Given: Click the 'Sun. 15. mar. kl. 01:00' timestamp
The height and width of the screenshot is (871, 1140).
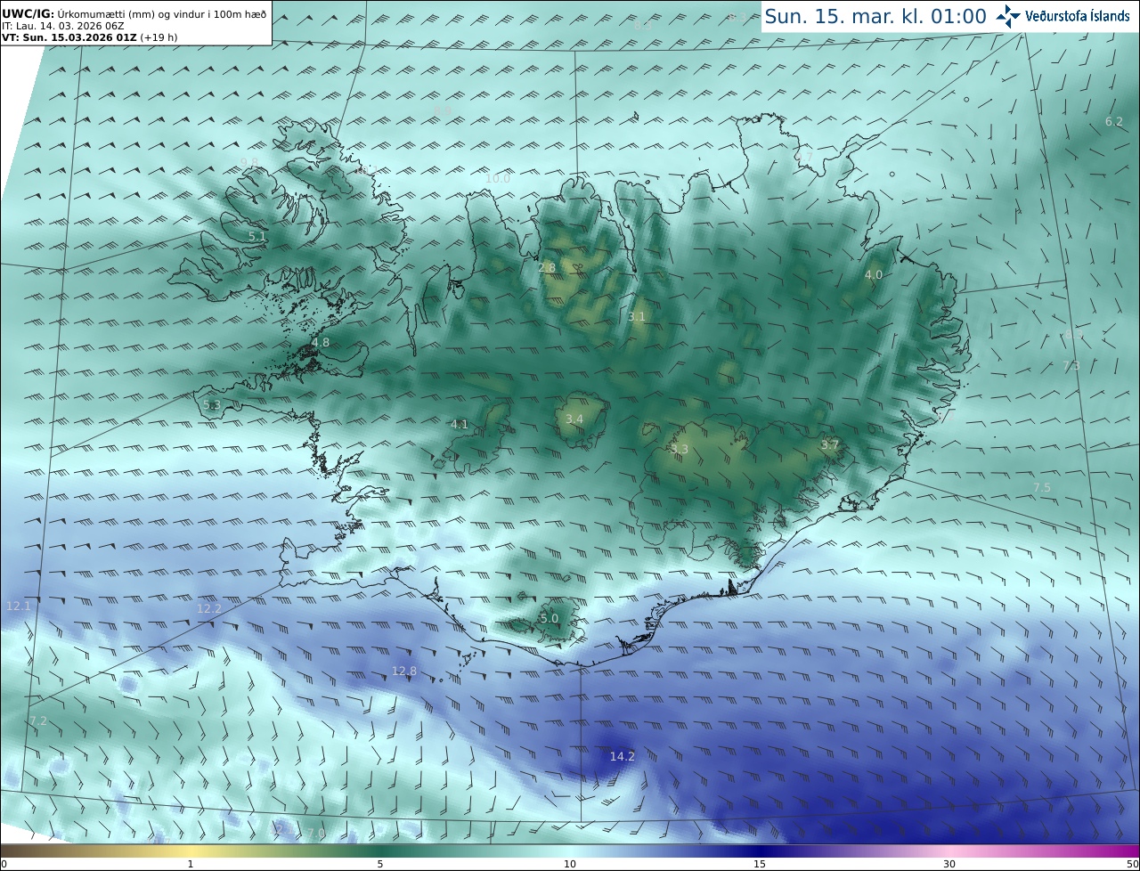Looking at the screenshot, I should (875, 16).
